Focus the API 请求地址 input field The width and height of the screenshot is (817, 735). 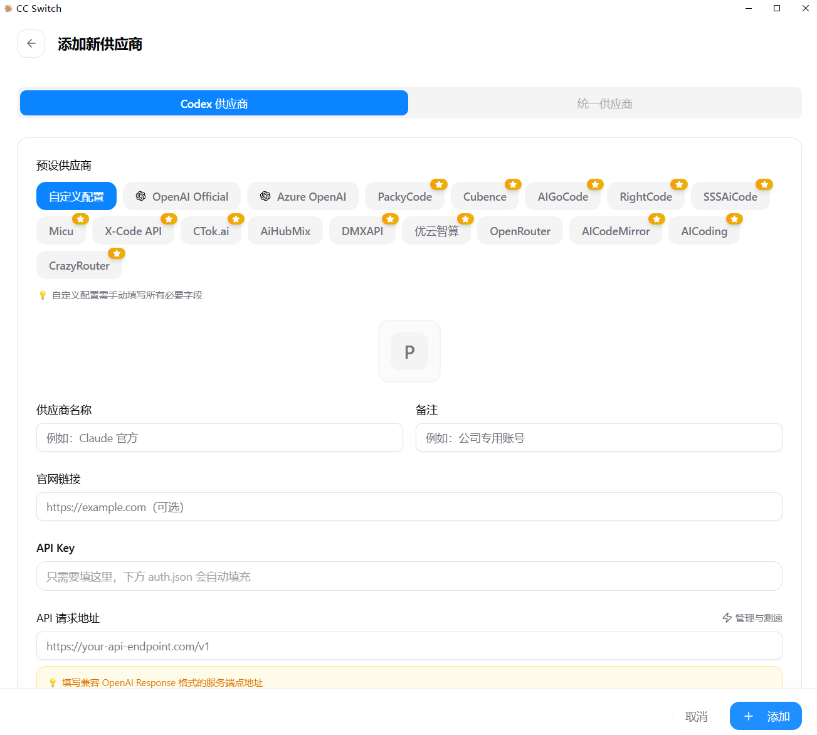409,646
